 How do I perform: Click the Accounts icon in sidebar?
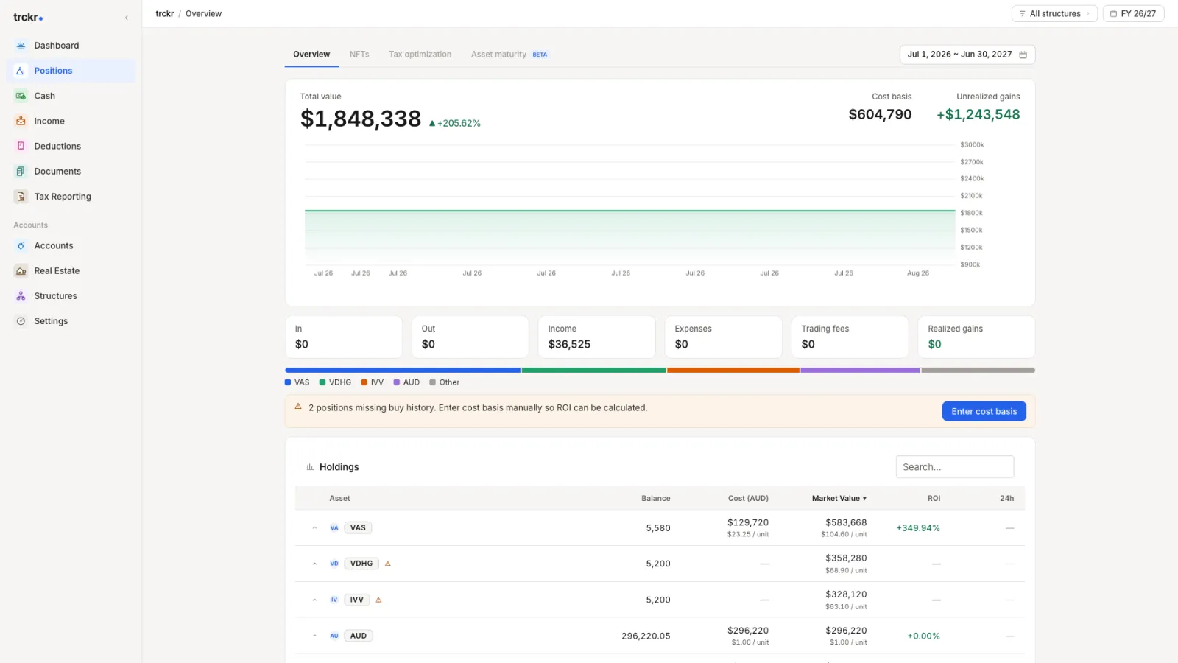click(21, 246)
